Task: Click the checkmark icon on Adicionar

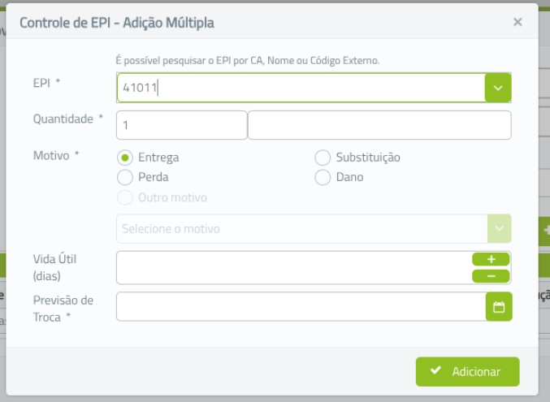Action: pyautogui.click(x=435, y=370)
